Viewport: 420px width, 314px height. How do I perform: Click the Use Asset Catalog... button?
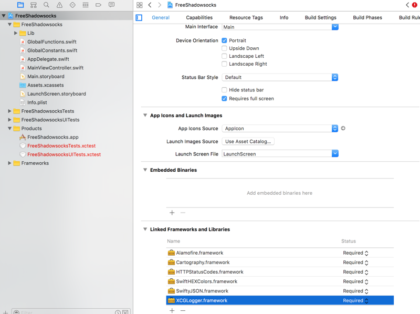point(248,141)
